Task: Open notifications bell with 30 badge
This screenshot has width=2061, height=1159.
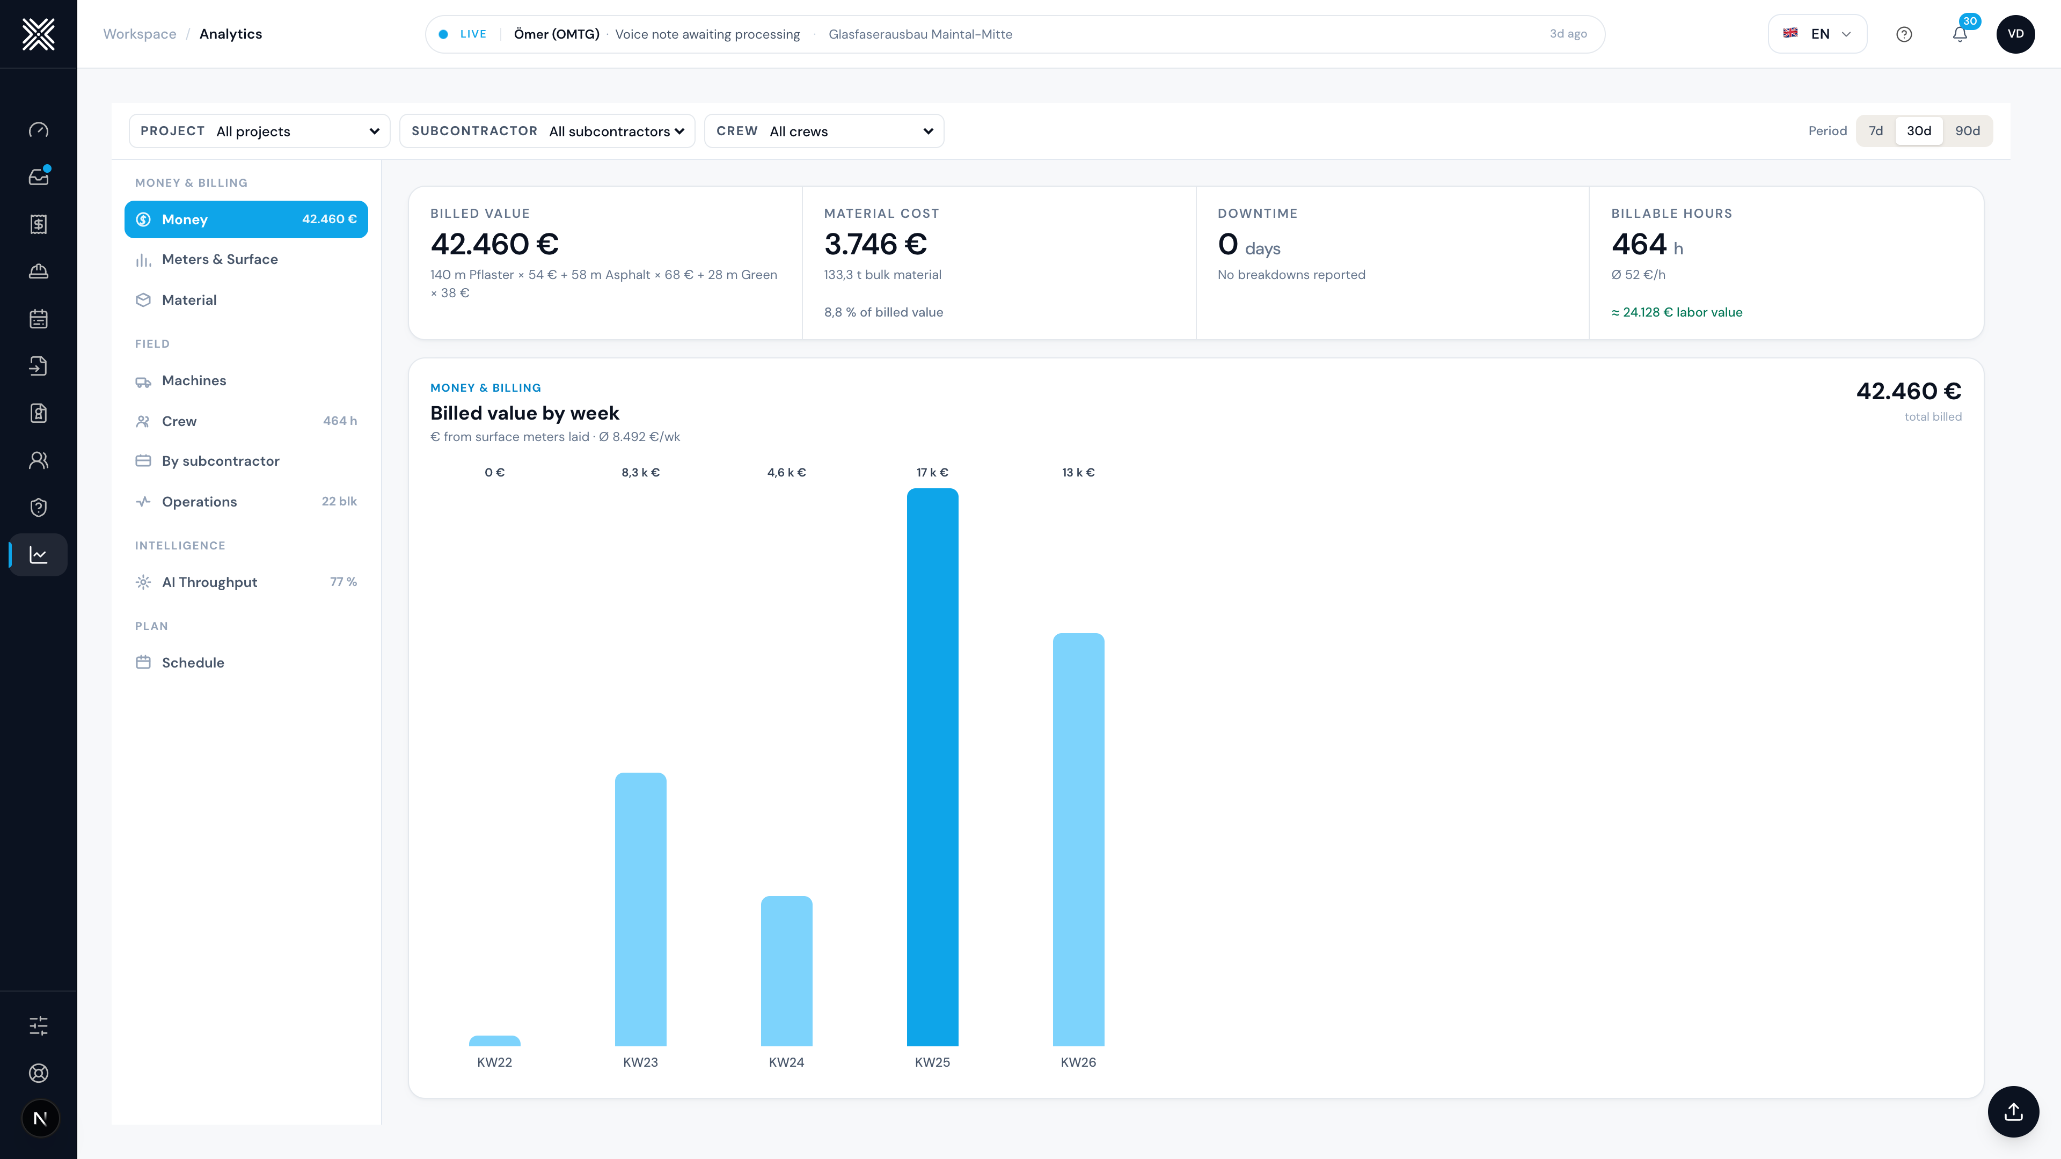Action: 1960,34
